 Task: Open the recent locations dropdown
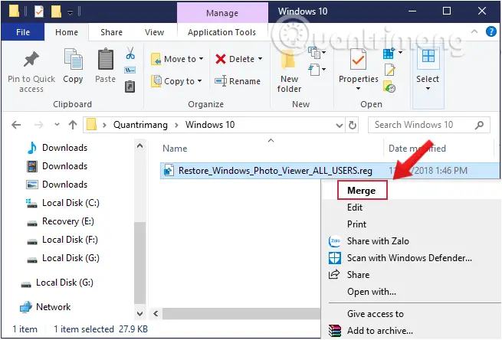pyautogui.click(x=57, y=124)
